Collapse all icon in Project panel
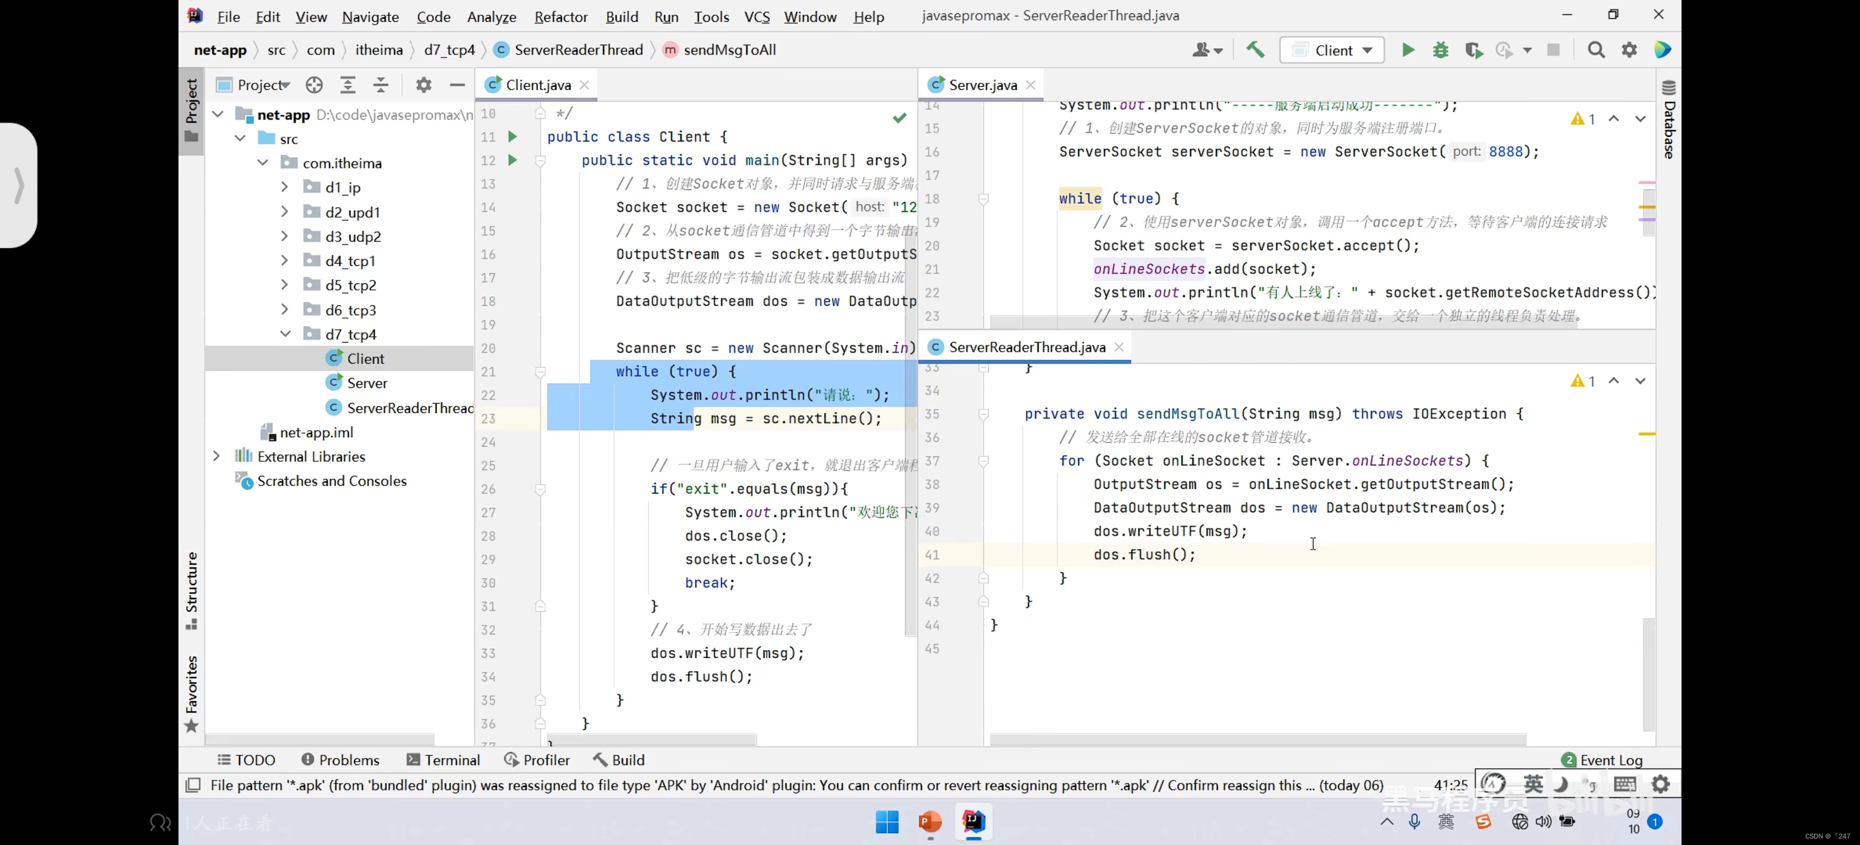Viewport: 1860px width, 845px height. (x=380, y=85)
